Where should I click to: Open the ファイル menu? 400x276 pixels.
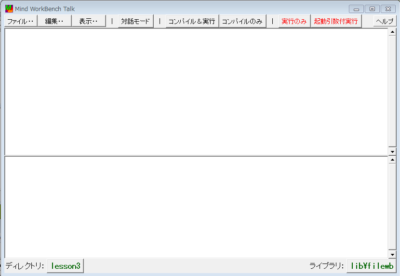click(21, 21)
